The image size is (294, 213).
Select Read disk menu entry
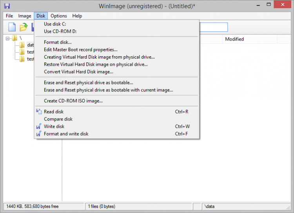click(117, 112)
